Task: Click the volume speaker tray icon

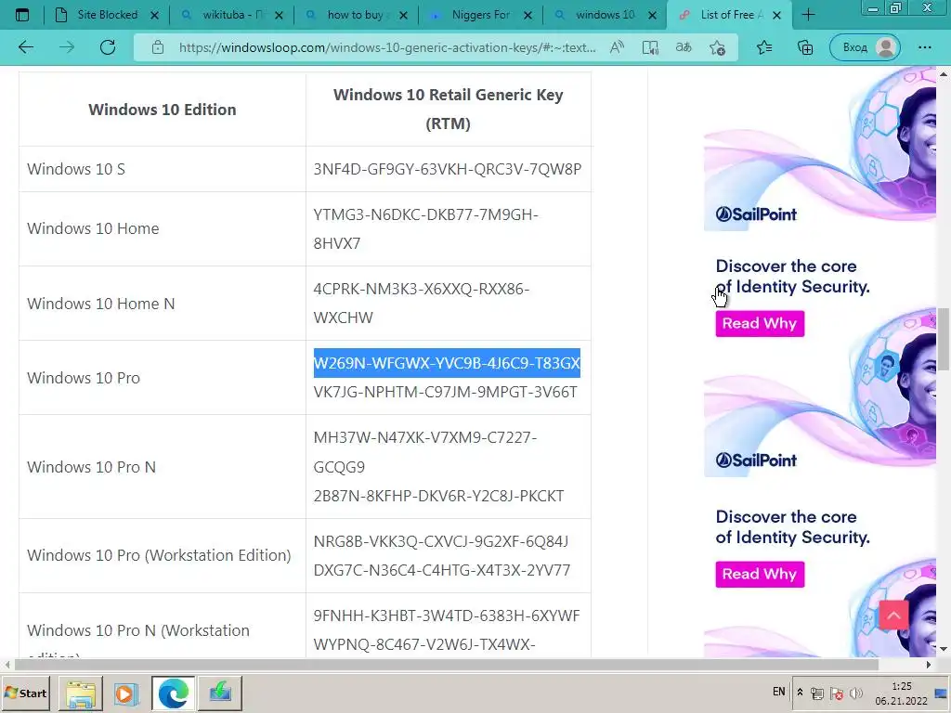Action: [x=855, y=694]
